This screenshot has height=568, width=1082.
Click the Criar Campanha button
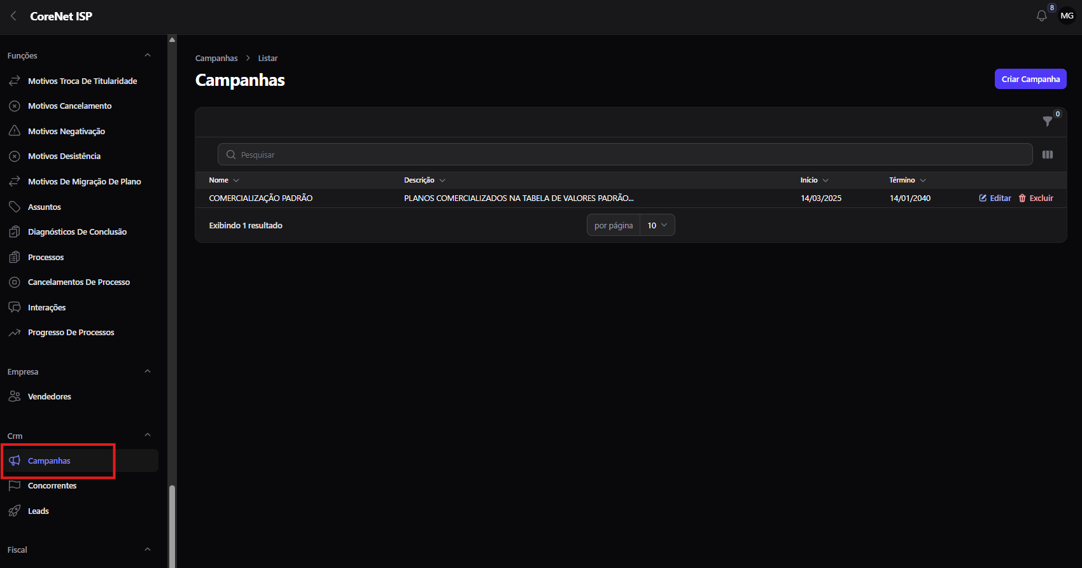pyautogui.click(x=1030, y=79)
